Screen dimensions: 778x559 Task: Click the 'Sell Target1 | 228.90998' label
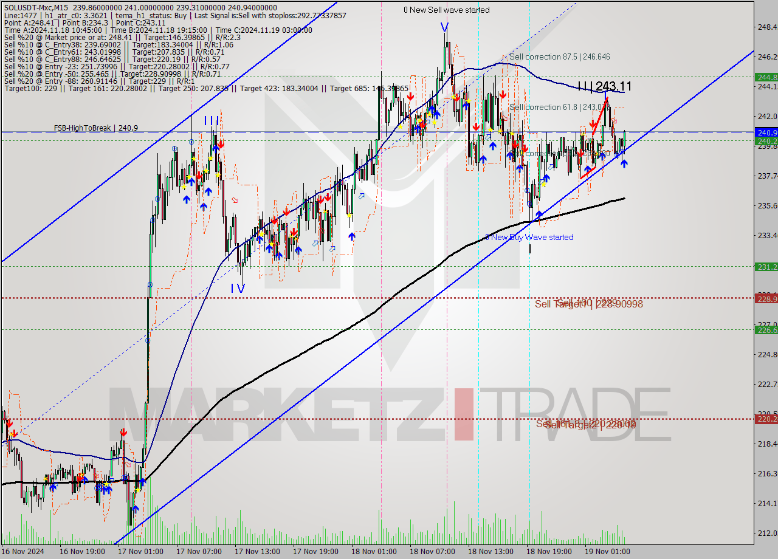click(x=588, y=303)
